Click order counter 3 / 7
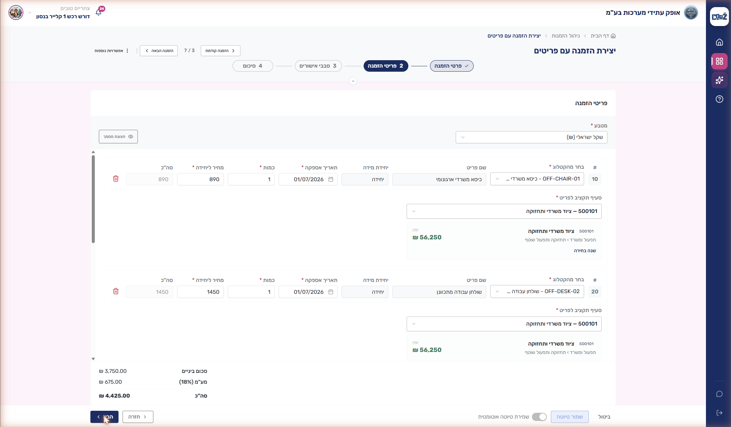This screenshot has width=731, height=427. click(189, 50)
